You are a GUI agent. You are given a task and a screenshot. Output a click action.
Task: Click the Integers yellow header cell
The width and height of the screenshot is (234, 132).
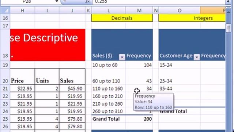[x=192, y=18]
